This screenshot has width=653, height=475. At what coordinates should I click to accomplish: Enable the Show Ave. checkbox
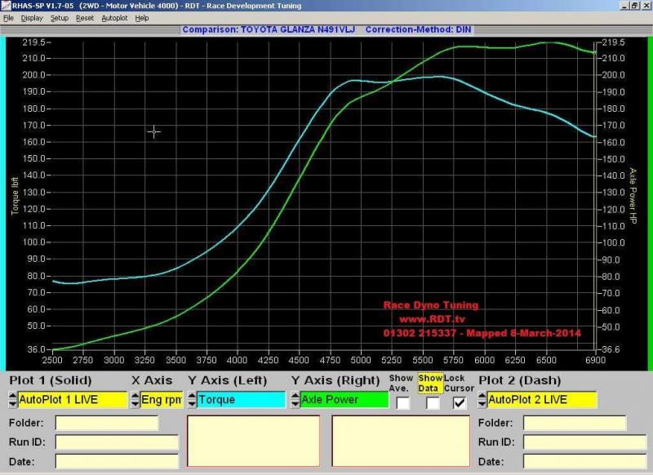pyautogui.click(x=402, y=402)
